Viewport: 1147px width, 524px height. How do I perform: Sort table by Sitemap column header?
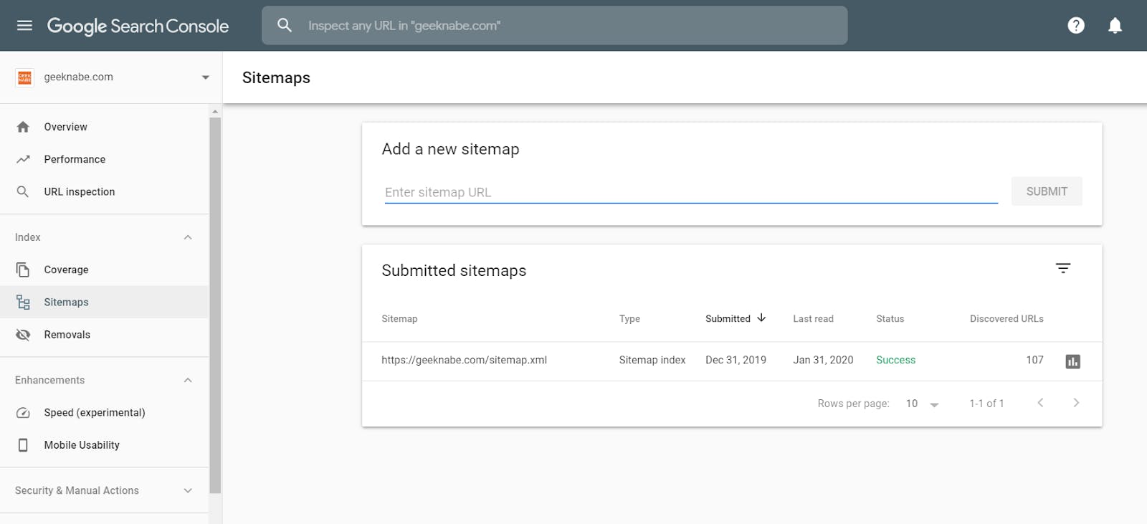click(x=399, y=319)
